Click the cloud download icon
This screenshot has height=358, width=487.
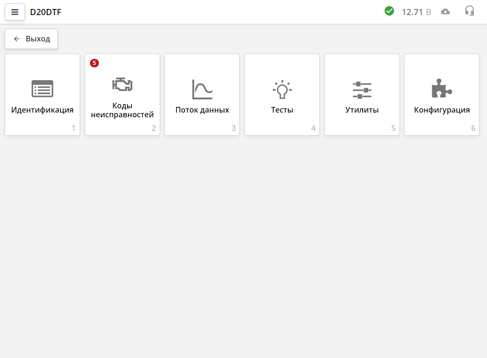click(445, 12)
